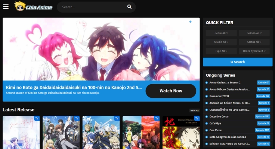Click the Episode 1191 badge

[x=262, y=117]
